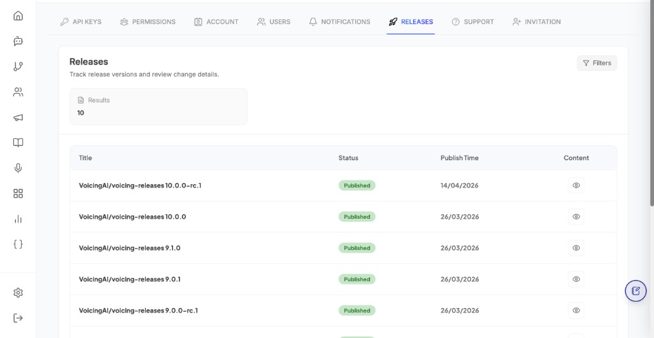Click the Results count card
This screenshot has height=338, width=654.
158,106
